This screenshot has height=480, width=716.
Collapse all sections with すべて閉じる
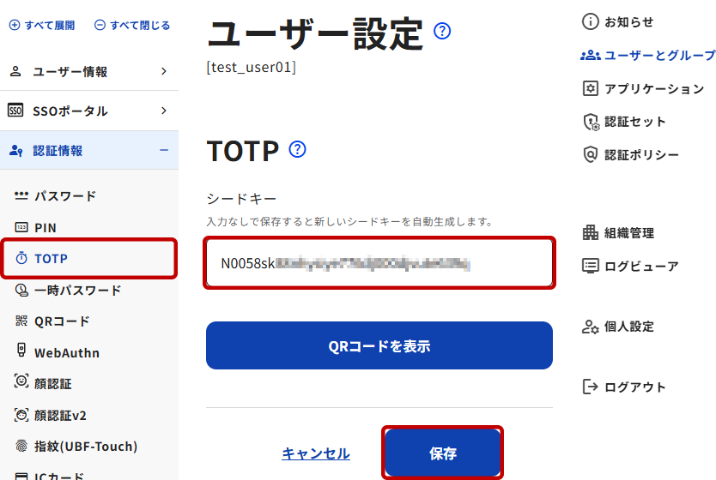131,26
